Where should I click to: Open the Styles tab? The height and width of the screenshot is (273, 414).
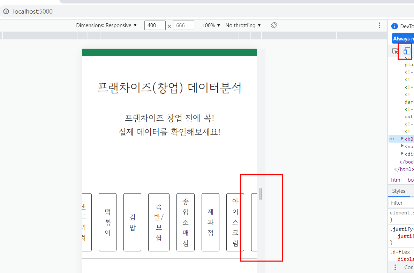coord(399,191)
